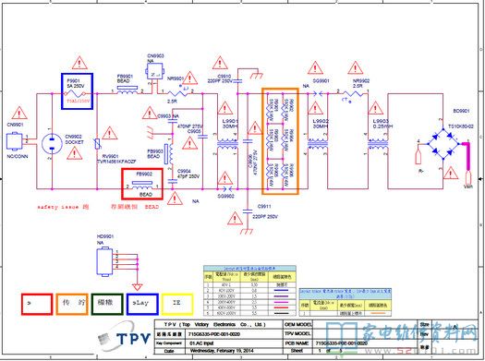Click the CN9903 NA connector symbol
Image resolution: width=485 pixels, height=361 pixels.
pyautogui.click(x=154, y=72)
